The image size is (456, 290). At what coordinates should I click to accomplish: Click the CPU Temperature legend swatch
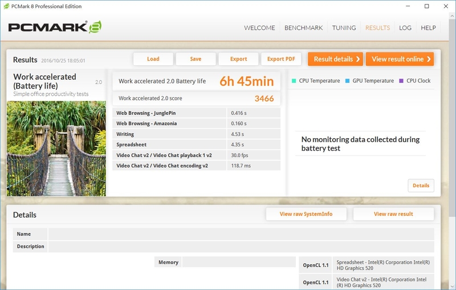tap(294, 80)
